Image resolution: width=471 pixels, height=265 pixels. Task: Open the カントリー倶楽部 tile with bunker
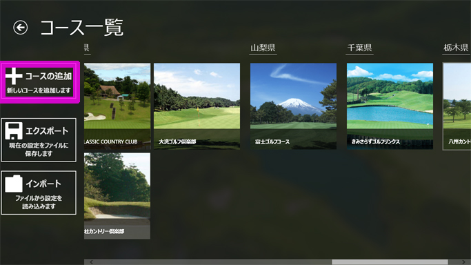pyautogui.click(x=117, y=196)
